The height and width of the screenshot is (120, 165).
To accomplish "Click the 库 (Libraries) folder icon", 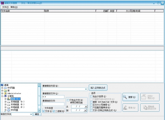I will (5, 90).
